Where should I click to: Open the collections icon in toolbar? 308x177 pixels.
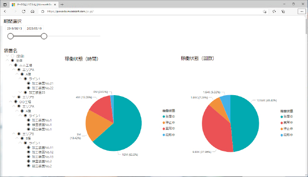tap(283, 11)
